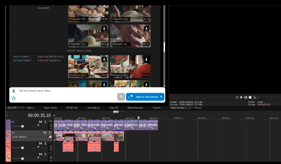Open the Video FX tab
The height and width of the screenshot is (164, 281).
click(114, 108)
